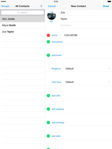Tap edit under the contact photo
Screen dimensions: 112x149
51,21
